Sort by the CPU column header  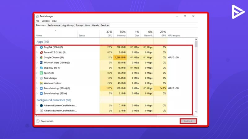click(x=107, y=34)
